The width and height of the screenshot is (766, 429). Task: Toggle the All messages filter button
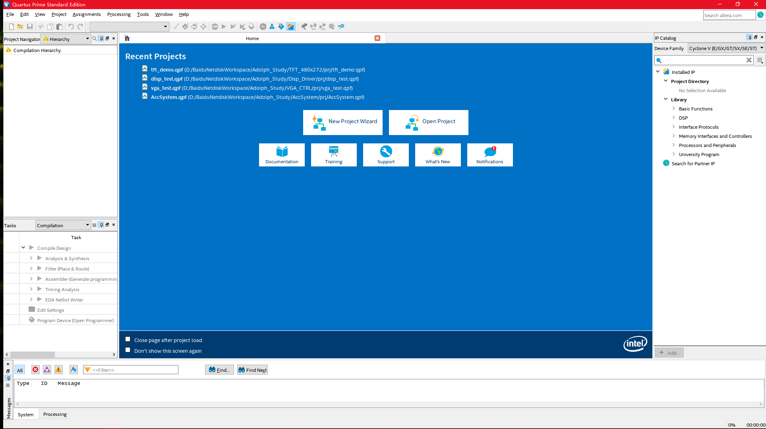point(20,370)
